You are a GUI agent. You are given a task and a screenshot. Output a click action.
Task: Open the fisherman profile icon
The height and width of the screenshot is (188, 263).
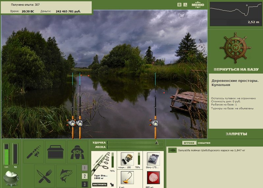point(77,152)
